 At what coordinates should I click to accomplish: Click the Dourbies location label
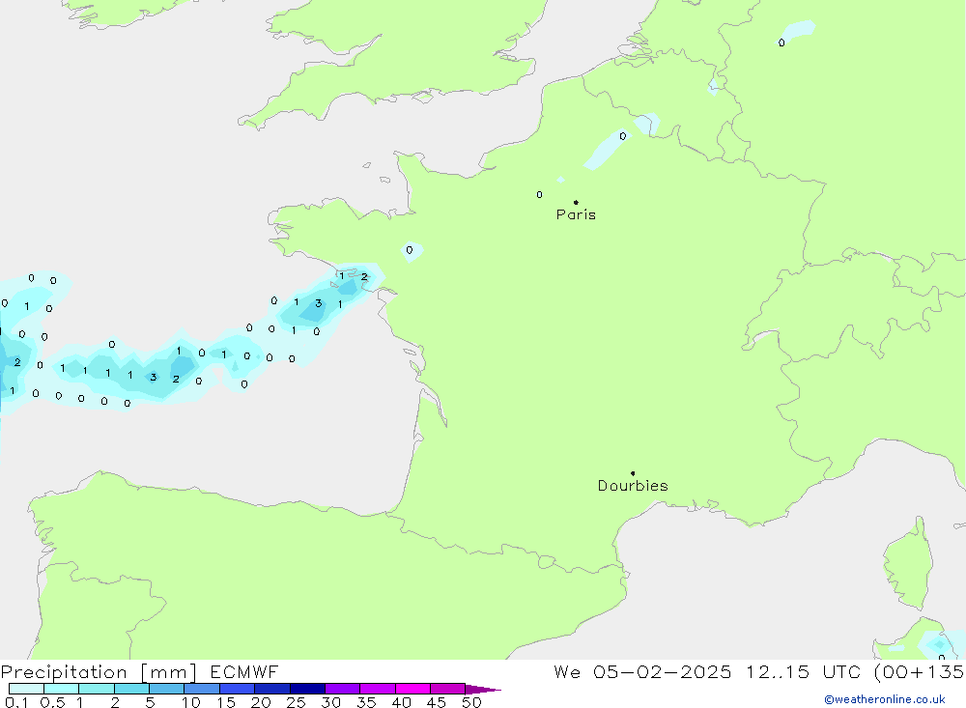(x=633, y=486)
